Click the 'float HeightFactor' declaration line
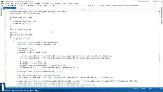Screen dimensions: 163x92 click(x=40, y=72)
